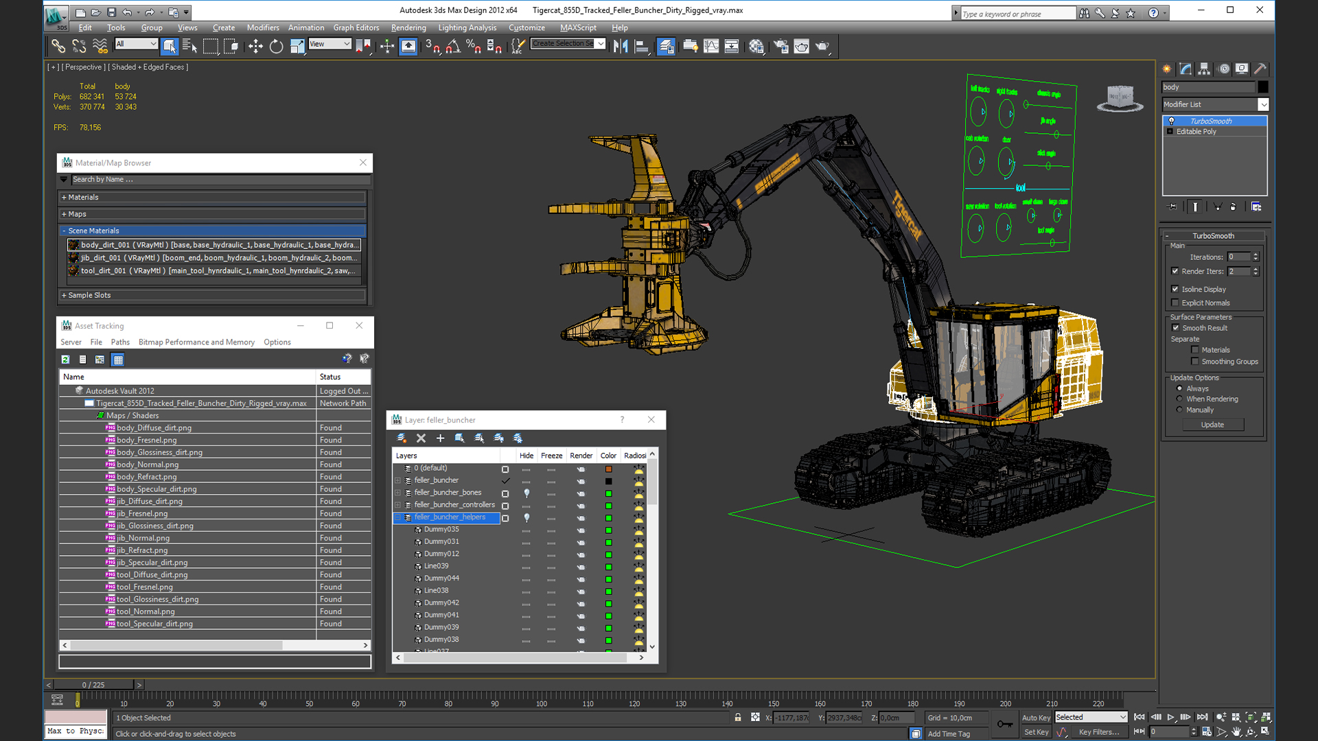Image resolution: width=1318 pixels, height=741 pixels.
Task: Expand the feller_buncher_controllers layer
Action: 397,505
